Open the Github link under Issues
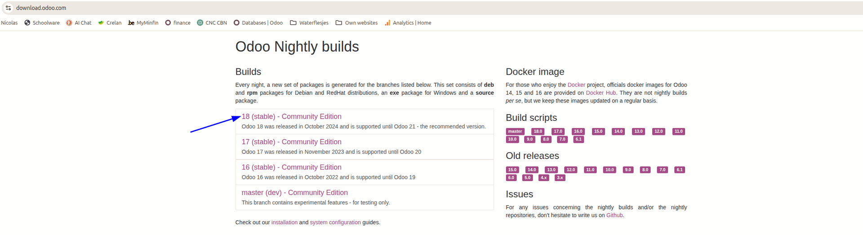This screenshot has width=863, height=235. point(614,215)
